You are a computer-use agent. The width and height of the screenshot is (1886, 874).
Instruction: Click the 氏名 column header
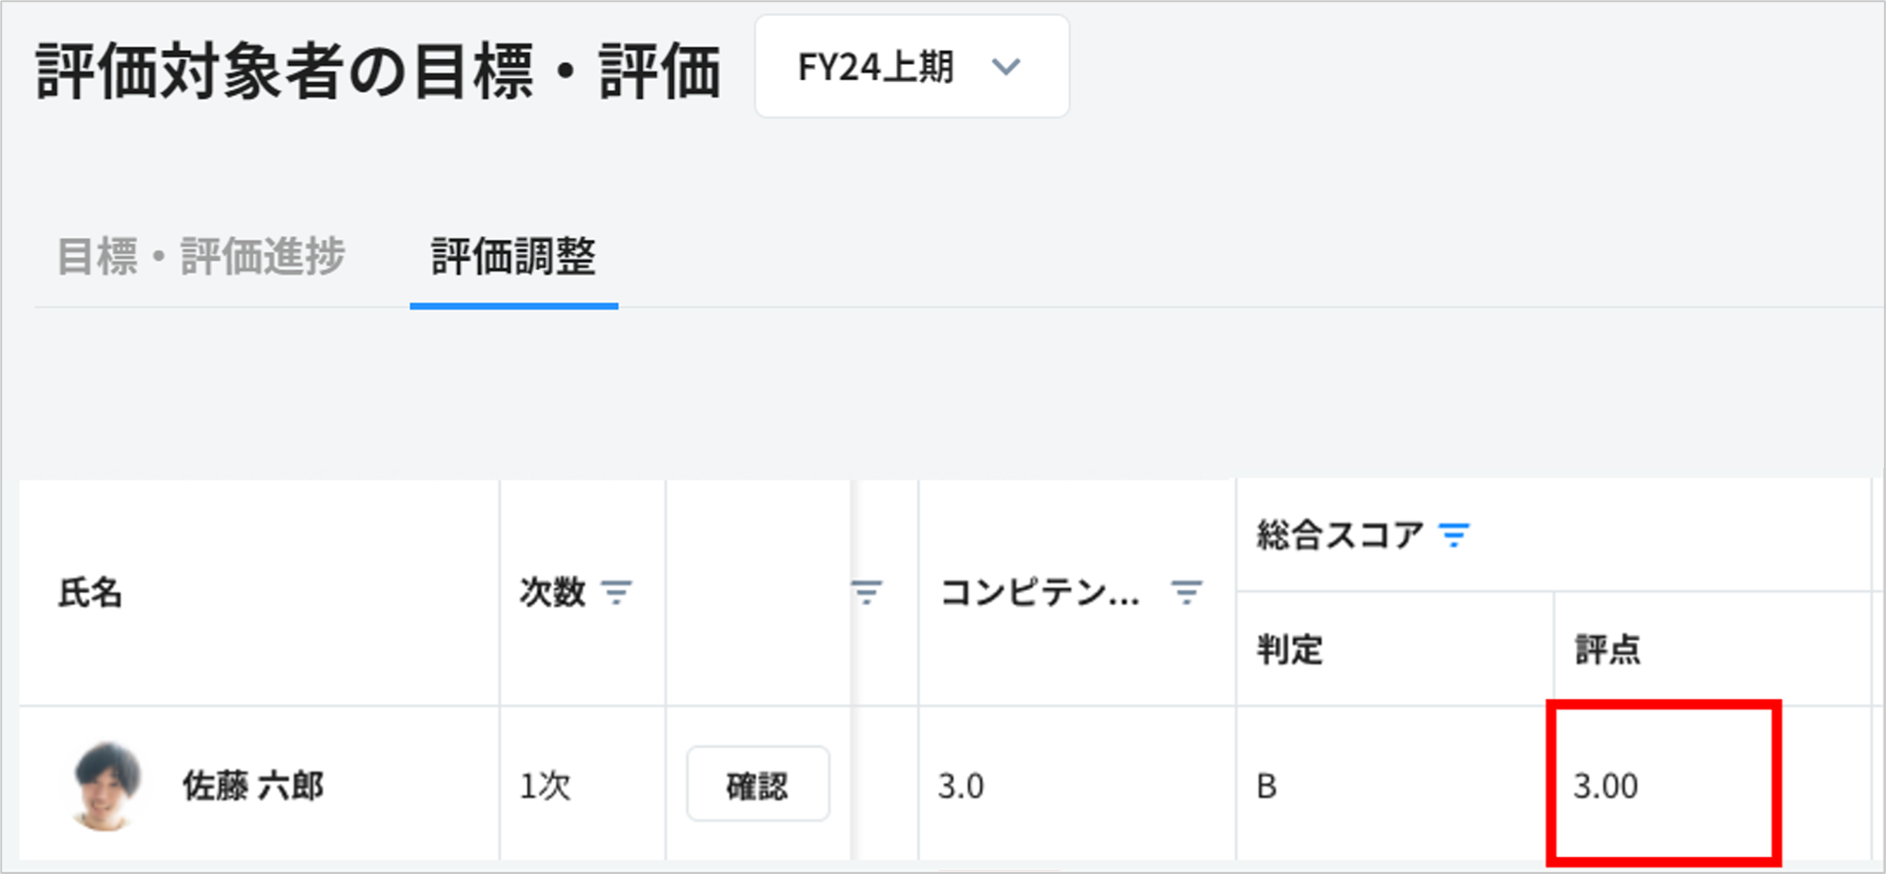pyautogui.click(x=90, y=593)
